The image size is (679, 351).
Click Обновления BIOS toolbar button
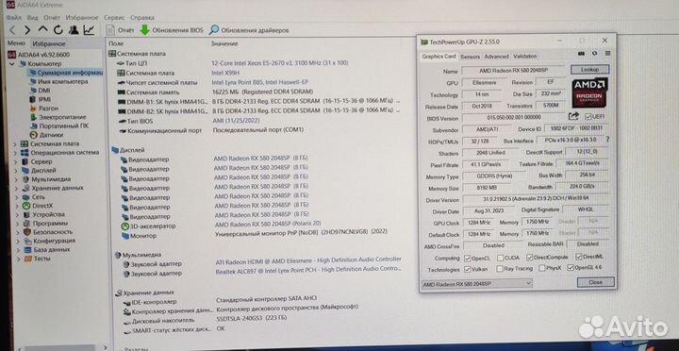172,30
